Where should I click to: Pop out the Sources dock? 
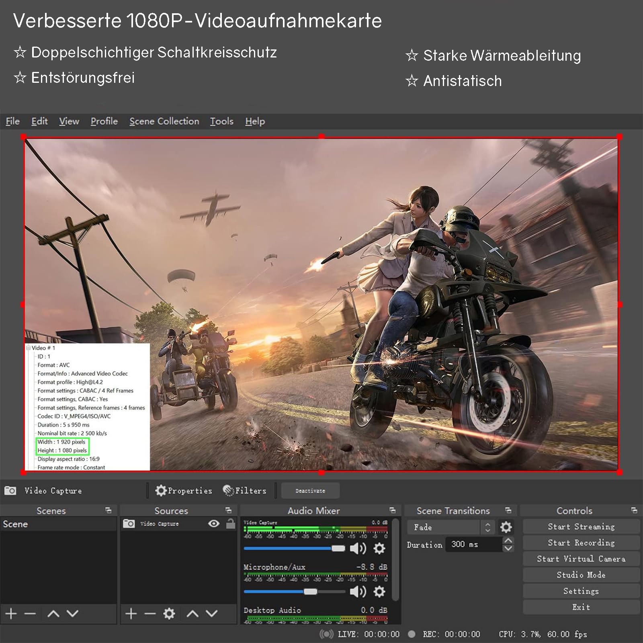click(x=228, y=510)
